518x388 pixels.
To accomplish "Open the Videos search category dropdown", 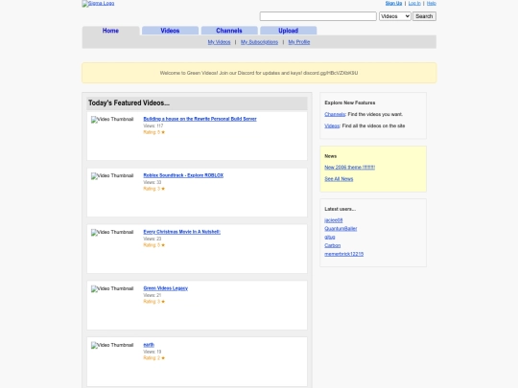I will (x=395, y=16).
